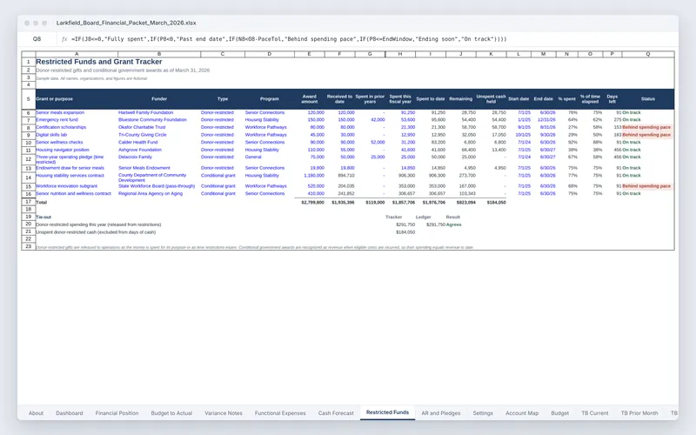Viewport: 696px width, 435px height.
Task: Click the fx formula icon
Action: tap(64, 39)
